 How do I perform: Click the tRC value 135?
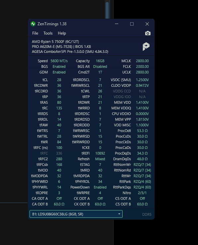click(59, 108)
